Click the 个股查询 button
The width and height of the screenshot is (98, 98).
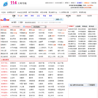[92, 85]
